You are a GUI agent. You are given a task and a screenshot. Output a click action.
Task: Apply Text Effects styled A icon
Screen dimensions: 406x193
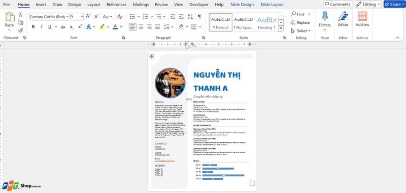[88, 27]
